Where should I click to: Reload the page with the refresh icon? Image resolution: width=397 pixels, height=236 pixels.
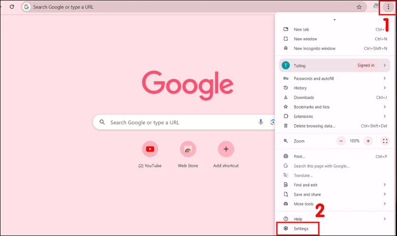12,7
